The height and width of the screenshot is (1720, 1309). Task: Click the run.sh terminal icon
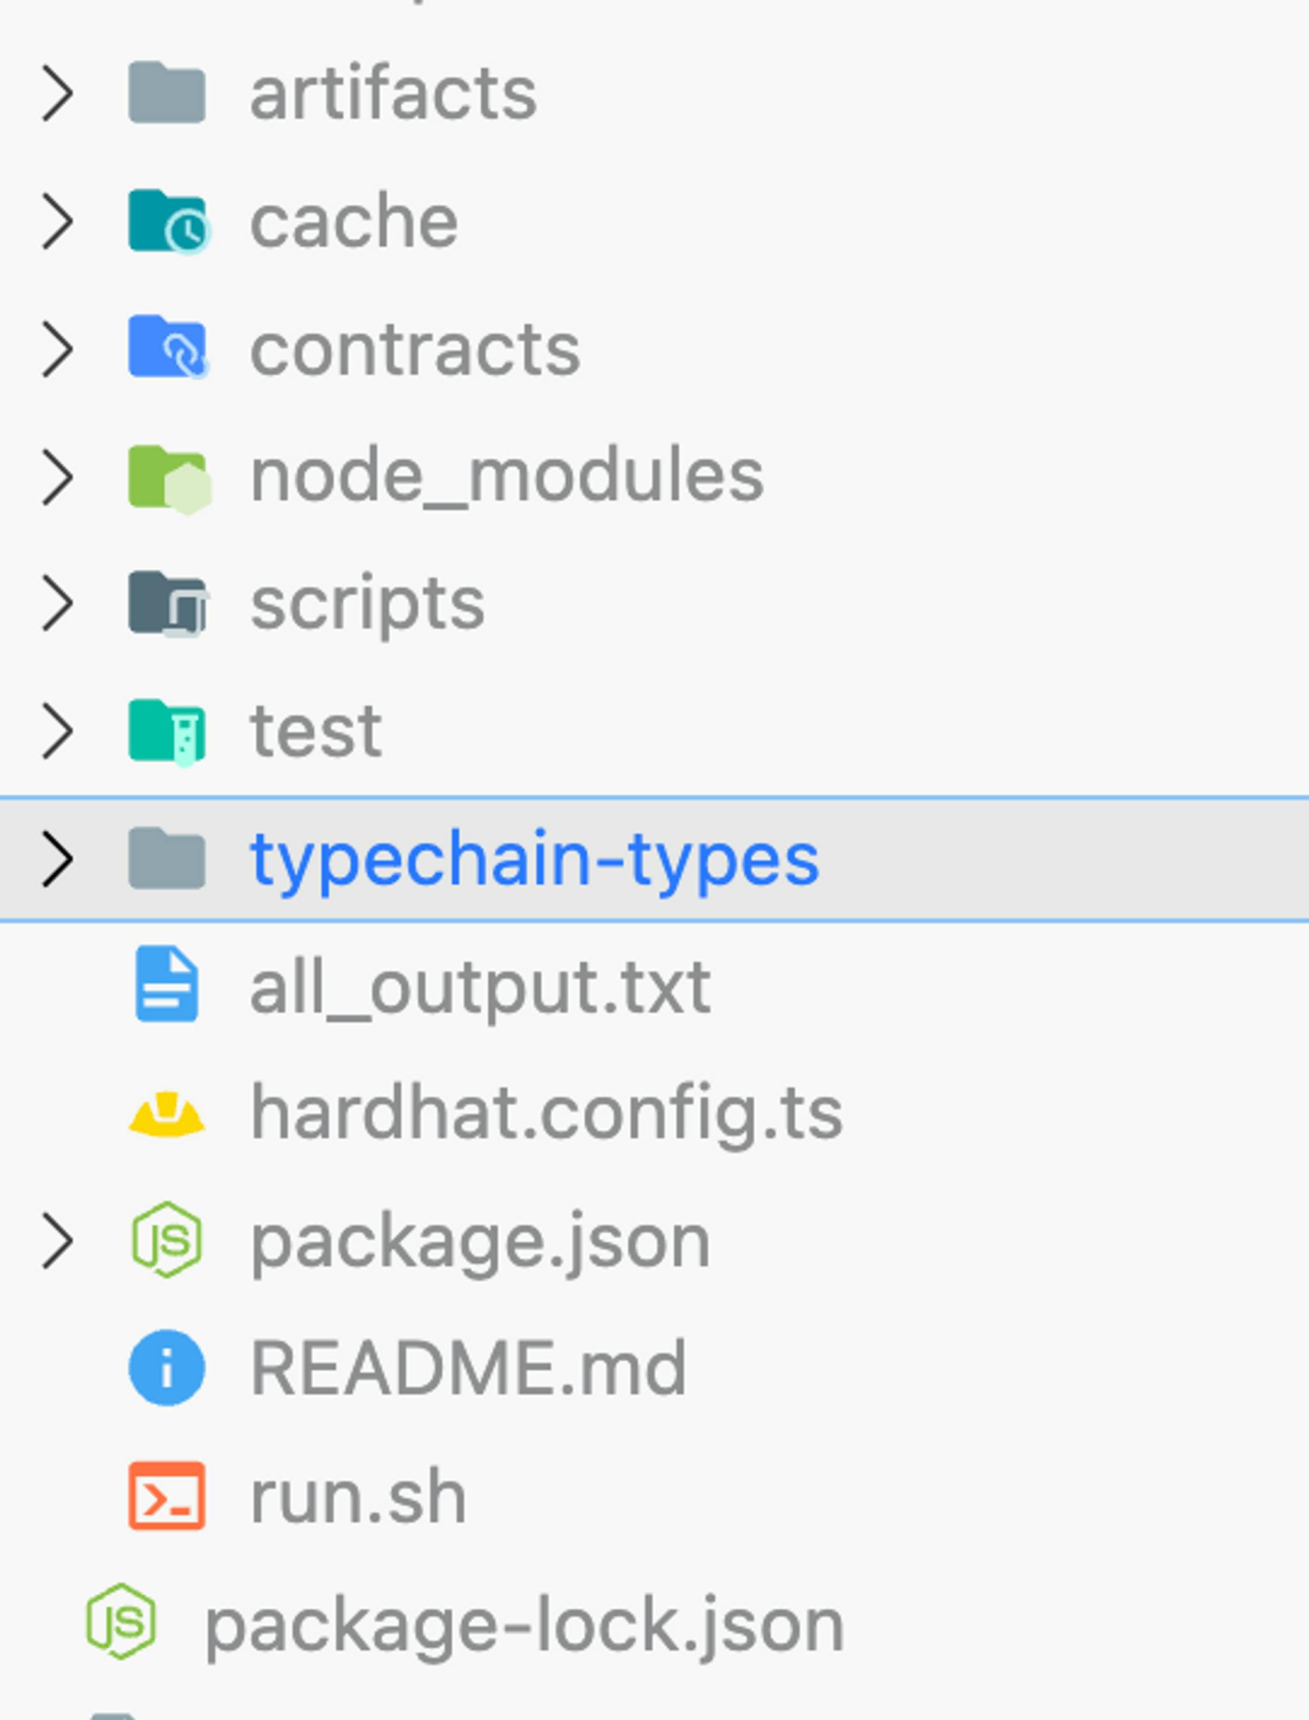(166, 1496)
